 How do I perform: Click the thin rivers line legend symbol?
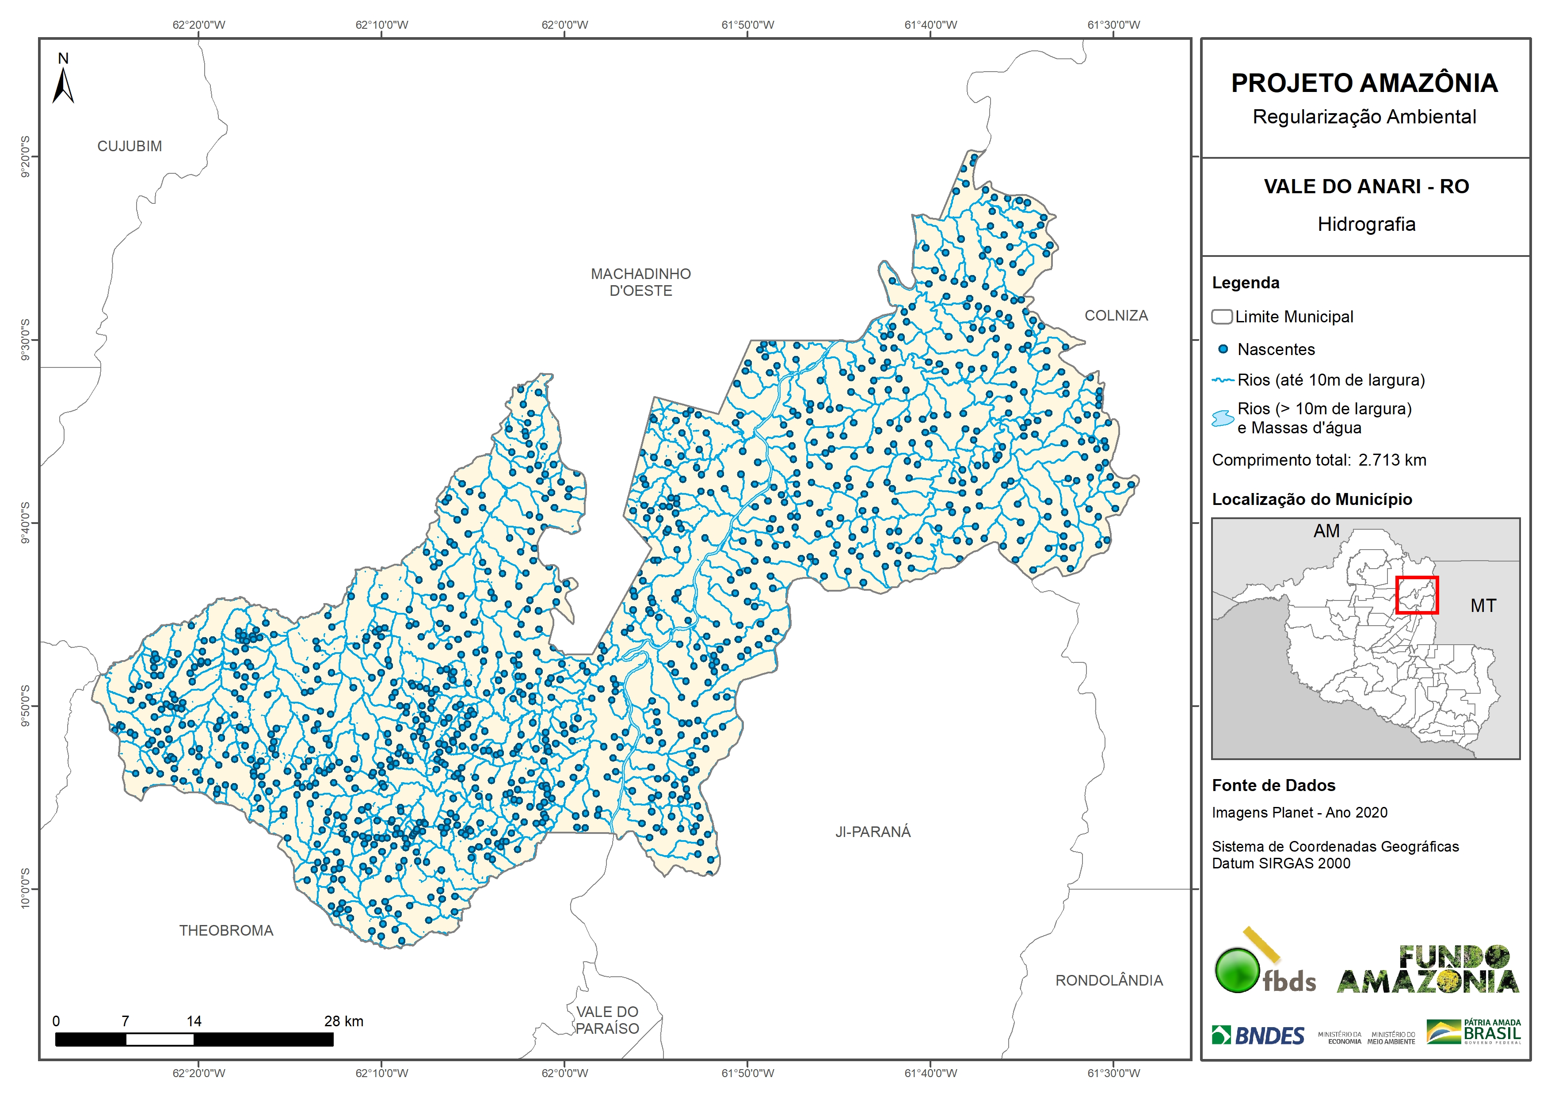pyautogui.click(x=1223, y=381)
